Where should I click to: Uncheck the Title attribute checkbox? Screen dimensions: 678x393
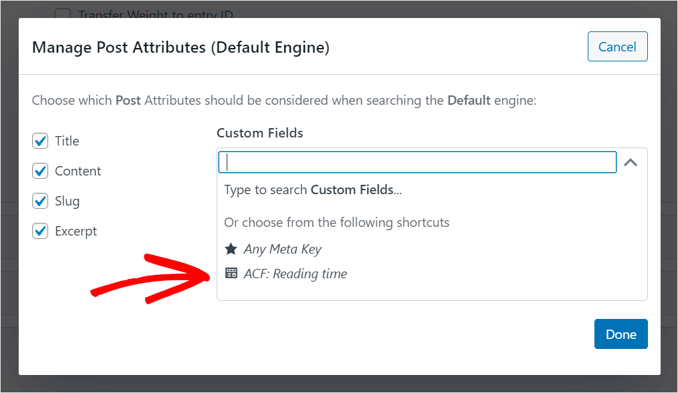tap(40, 141)
